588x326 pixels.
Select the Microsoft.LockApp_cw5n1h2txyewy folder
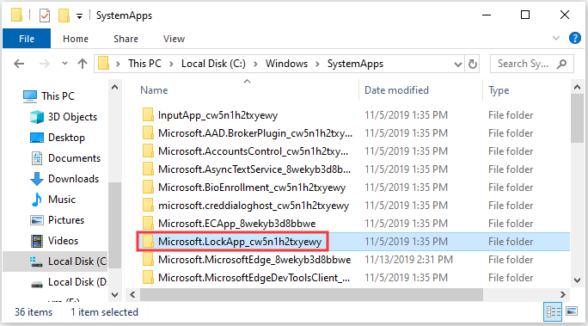click(x=240, y=241)
